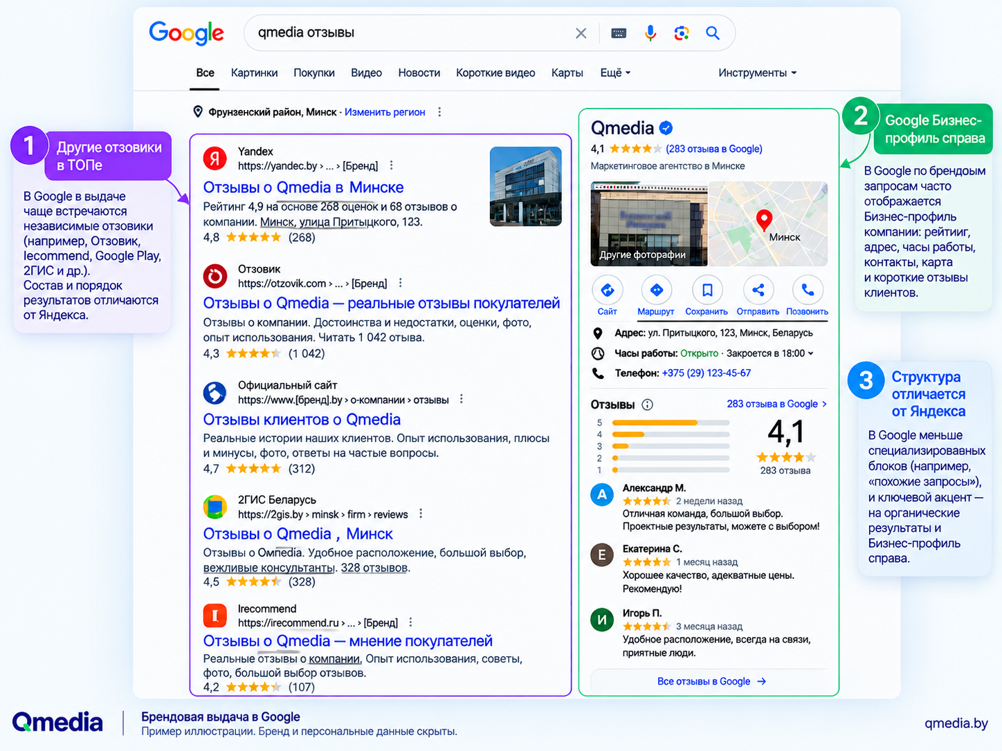Expand the Ещё menu dropdown
The height and width of the screenshot is (751, 1002).
615,73
